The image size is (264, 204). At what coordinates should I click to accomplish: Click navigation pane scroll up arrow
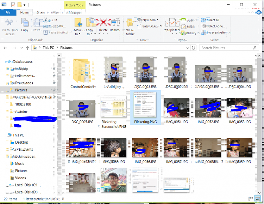click(59, 55)
